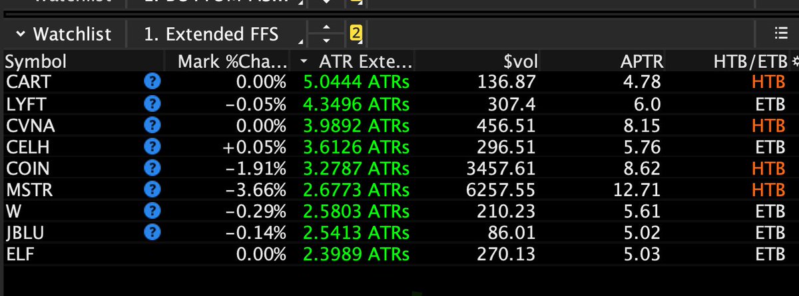Click the 307.4 $vol cell for LYFT

tap(512, 104)
